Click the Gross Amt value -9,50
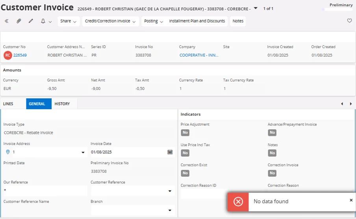The height and width of the screenshot is (219, 356). (x=52, y=88)
